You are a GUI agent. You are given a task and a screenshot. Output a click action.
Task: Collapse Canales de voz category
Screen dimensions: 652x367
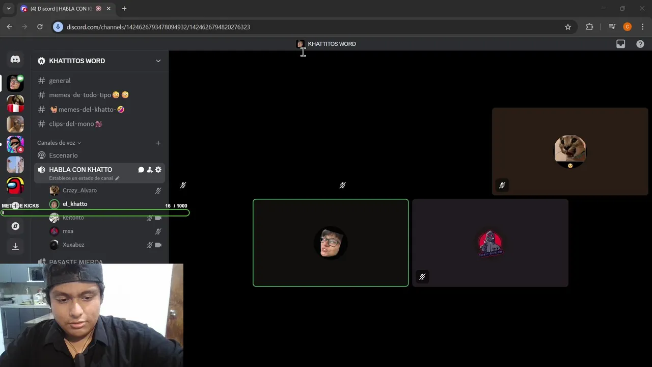(59, 143)
